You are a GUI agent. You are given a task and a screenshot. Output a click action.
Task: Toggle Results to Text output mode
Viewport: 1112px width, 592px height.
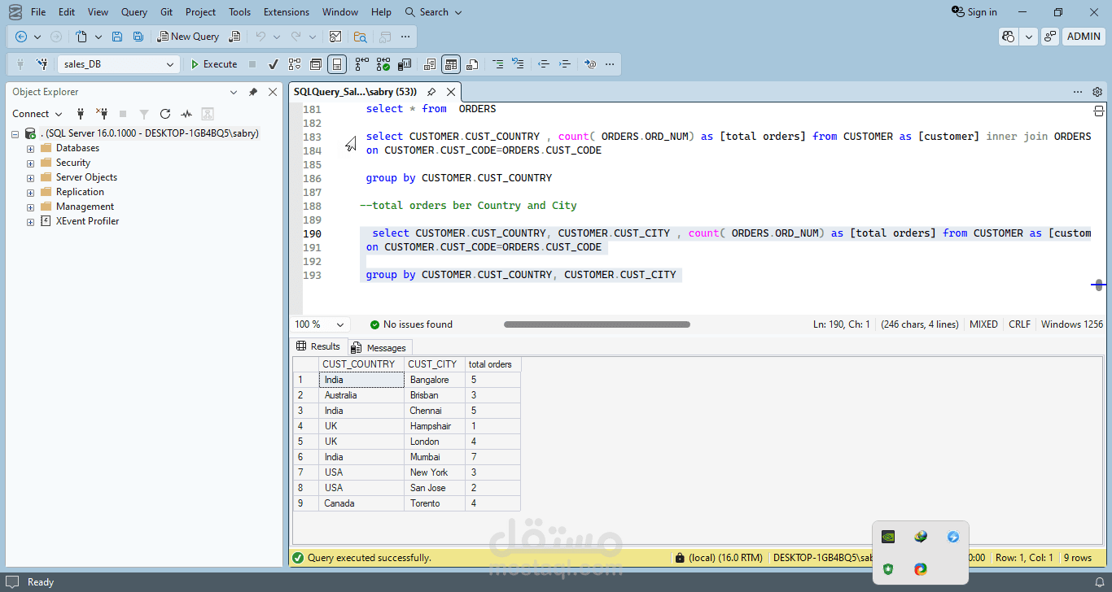(x=430, y=64)
